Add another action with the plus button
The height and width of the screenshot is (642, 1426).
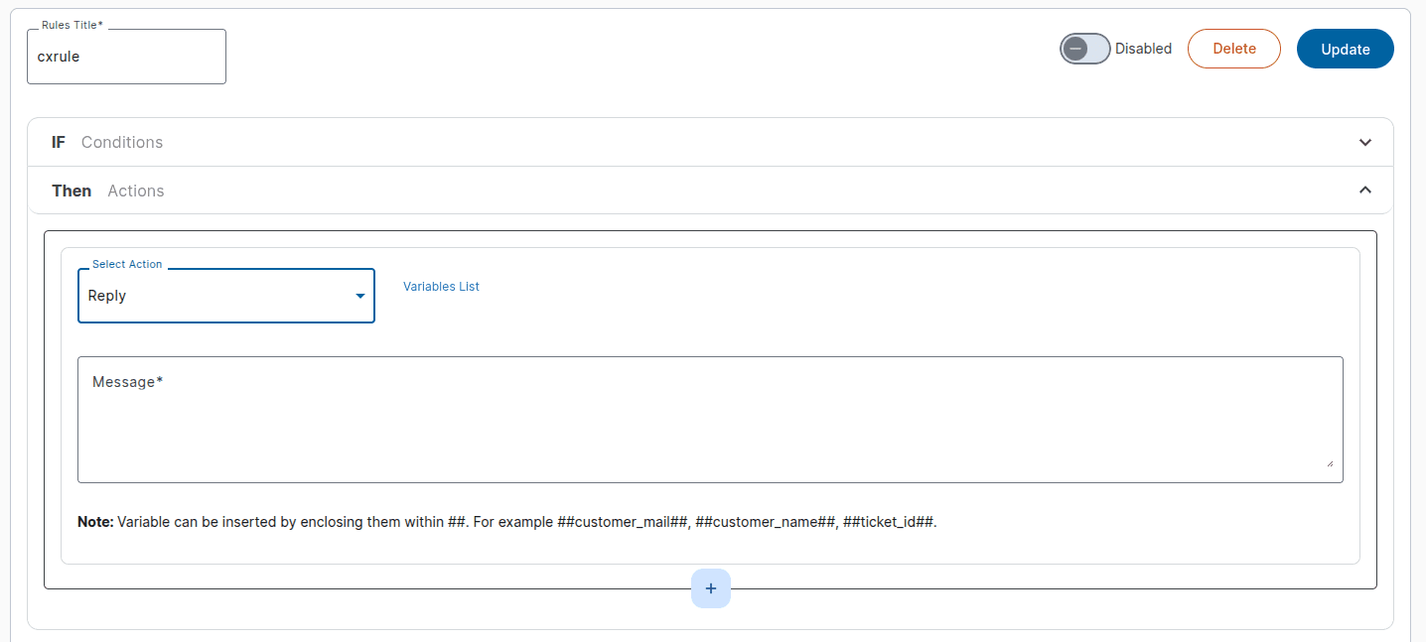point(711,588)
